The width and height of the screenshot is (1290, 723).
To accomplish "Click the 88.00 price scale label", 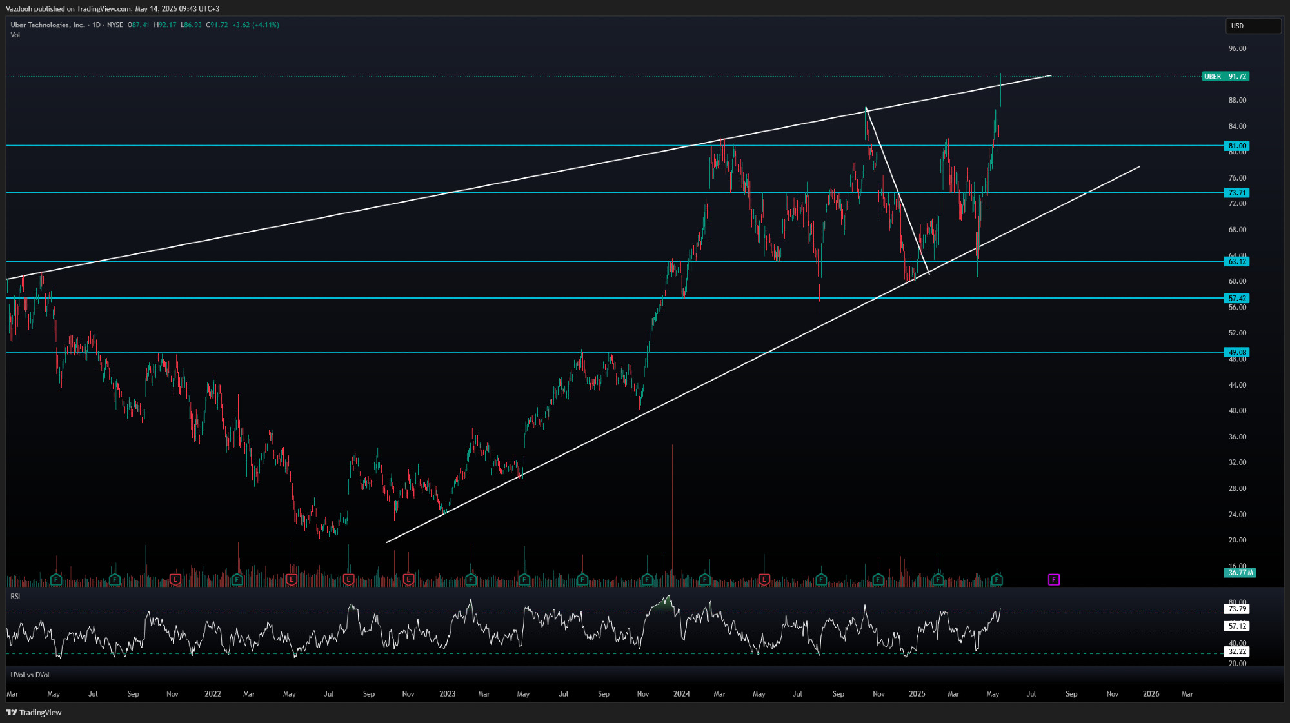I will coord(1237,101).
